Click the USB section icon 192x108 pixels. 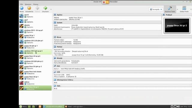point(55,72)
